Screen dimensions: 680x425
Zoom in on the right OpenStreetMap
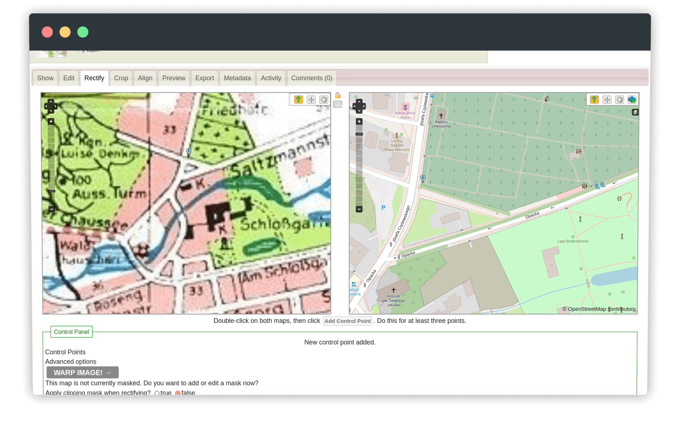coord(359,121)
